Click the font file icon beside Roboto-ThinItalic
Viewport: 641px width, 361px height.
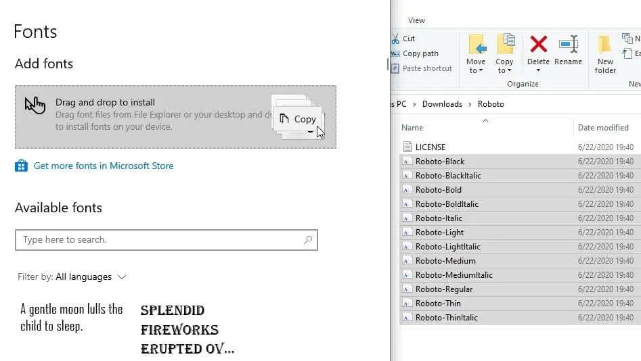[x=406, y=317]
